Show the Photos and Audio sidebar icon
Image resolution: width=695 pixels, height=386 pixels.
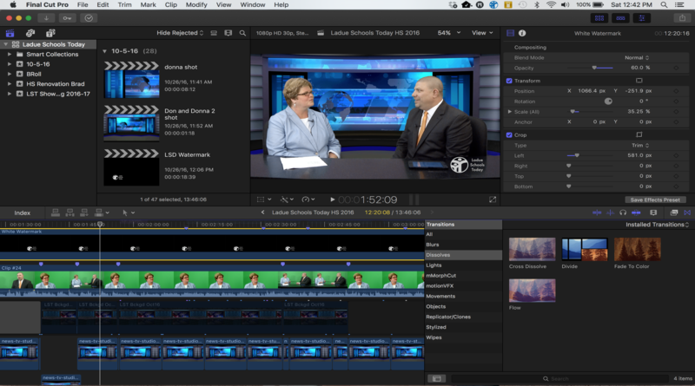click(x=30, y=33)
